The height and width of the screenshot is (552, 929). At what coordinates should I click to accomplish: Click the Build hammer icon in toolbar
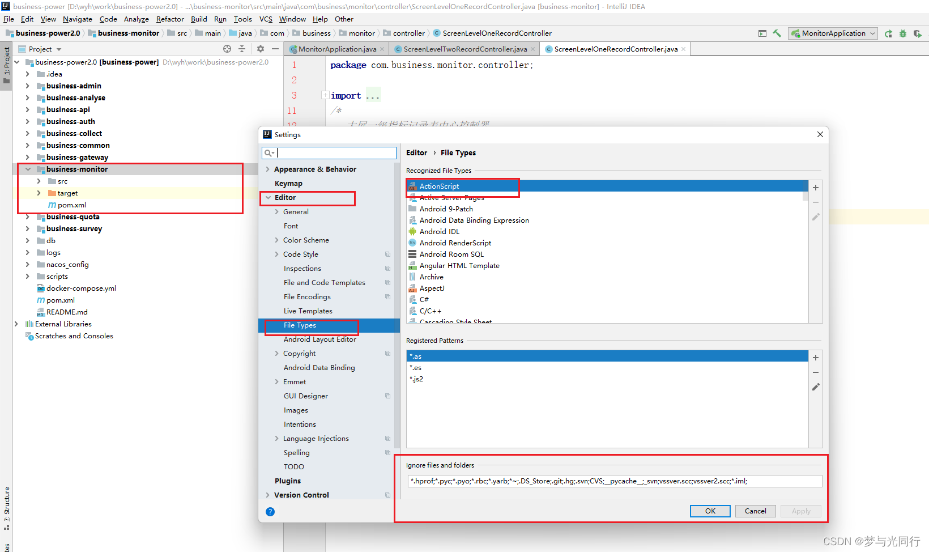point(777,33)
